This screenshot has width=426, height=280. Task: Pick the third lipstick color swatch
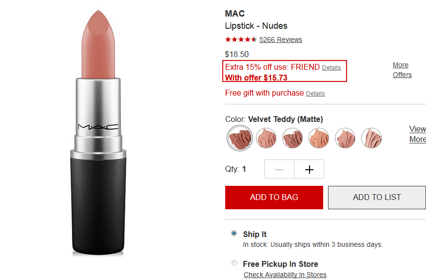[x=292, y=138]
